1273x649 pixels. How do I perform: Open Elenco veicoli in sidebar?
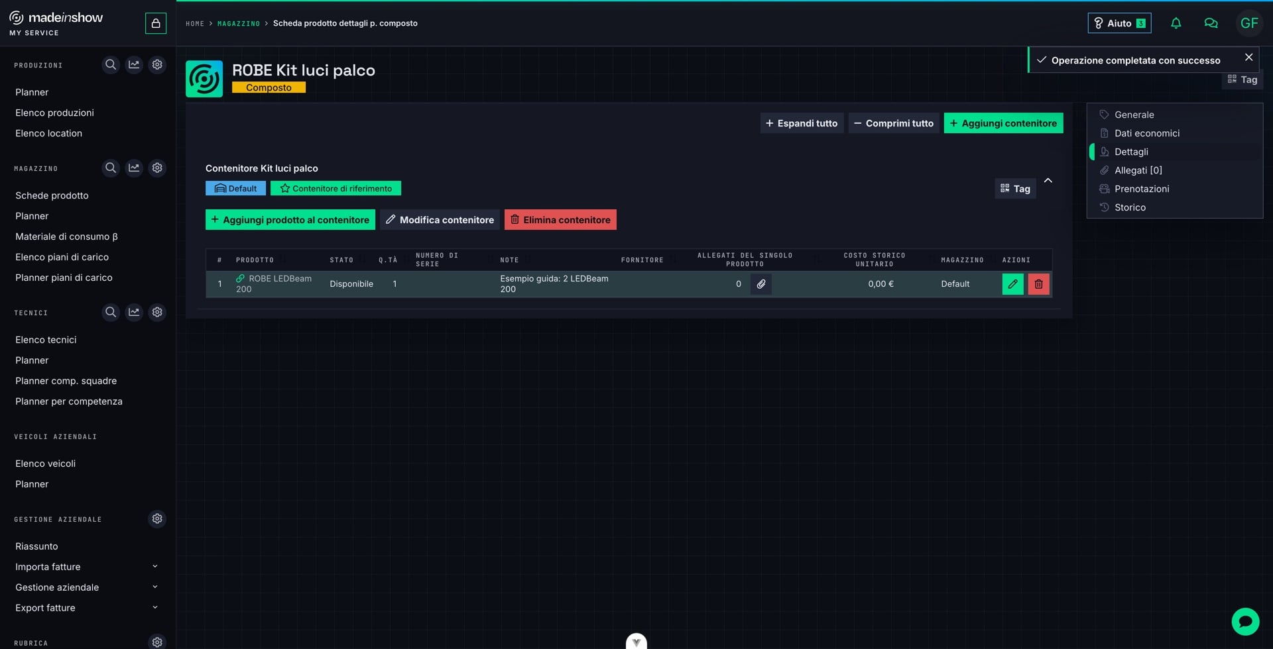coord(45,464)
